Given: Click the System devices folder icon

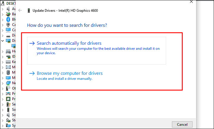Looking at the screenshot, I should [8, 125].
